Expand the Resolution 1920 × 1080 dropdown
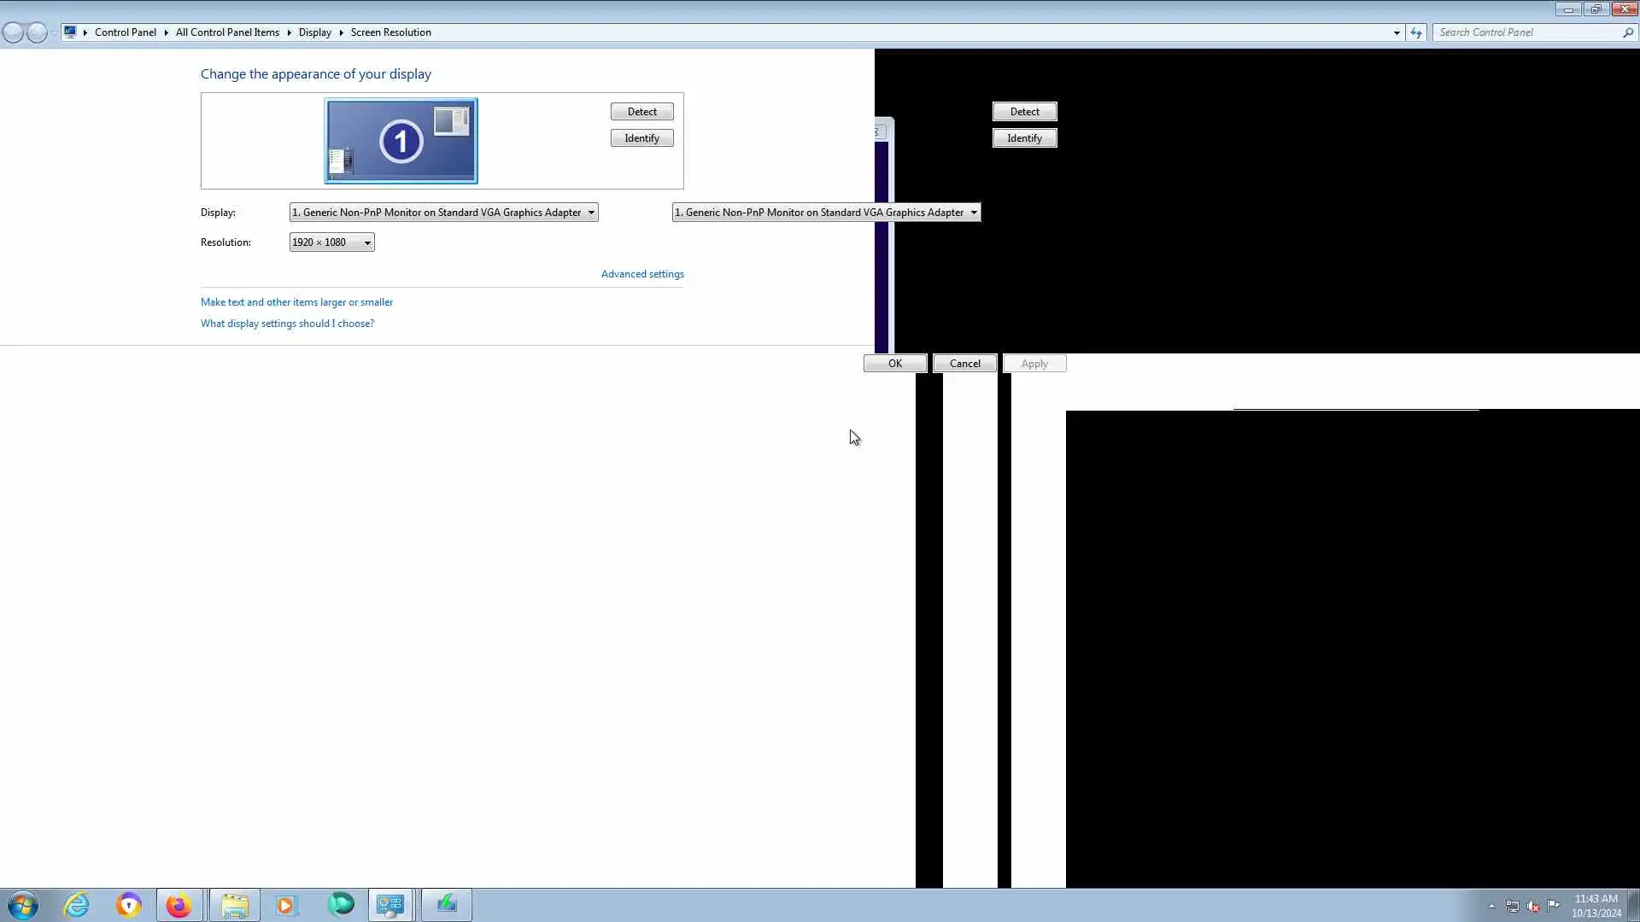This screenshot has width=1640, height=922. click(x=331, y=242)
